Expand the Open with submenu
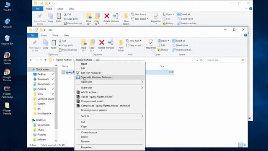Image resolution: width=268 pixels, height=151 pixels. tap(110, 82)
